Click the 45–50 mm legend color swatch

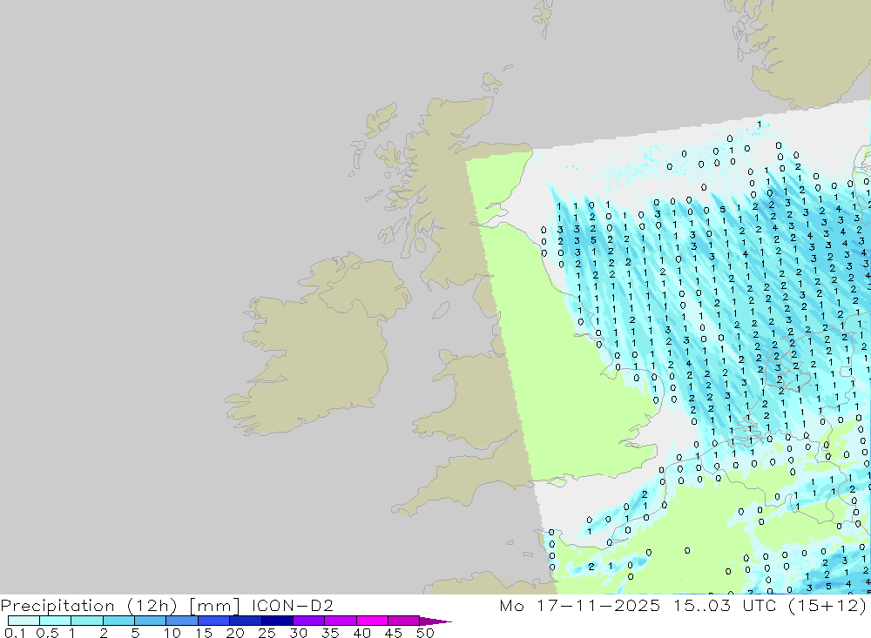click(x=403, y=621)
